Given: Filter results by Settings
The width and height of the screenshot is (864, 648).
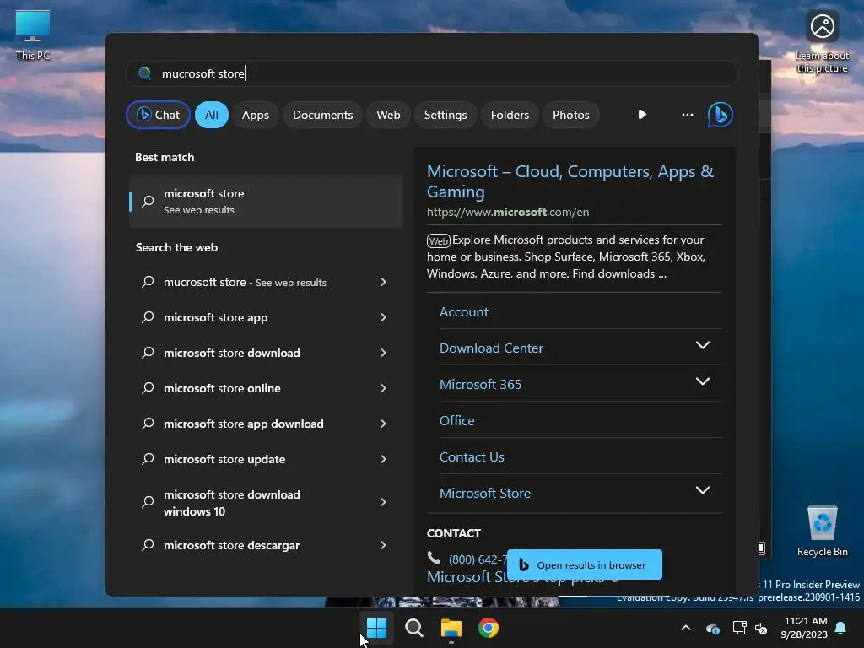Looking at the screenshot, I should point(445,115).
